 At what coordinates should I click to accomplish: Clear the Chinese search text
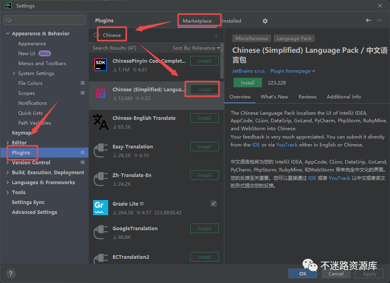(x=216, y=35)
